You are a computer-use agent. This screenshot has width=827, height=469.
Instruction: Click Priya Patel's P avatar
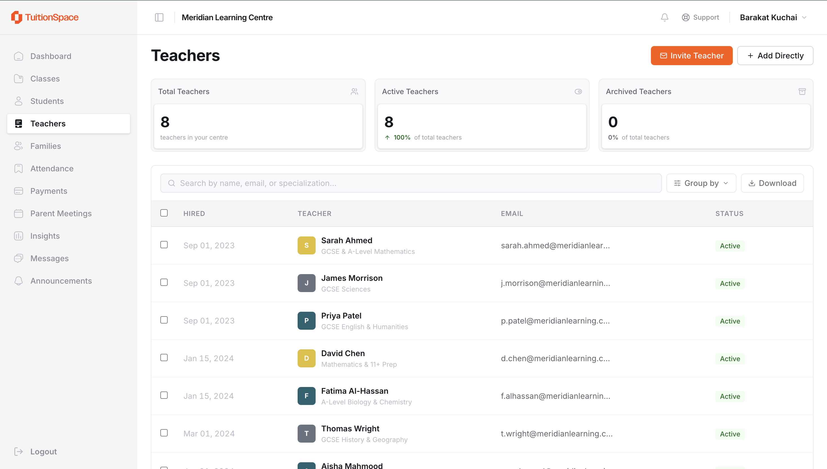(306, 321)
